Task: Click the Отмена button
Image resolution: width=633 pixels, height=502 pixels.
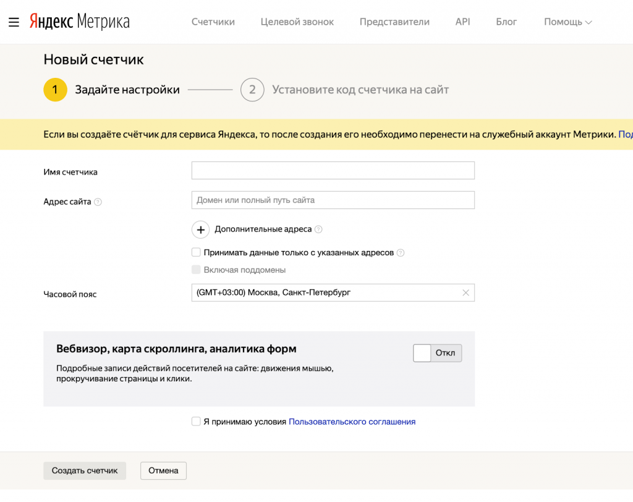Action: 163,471
